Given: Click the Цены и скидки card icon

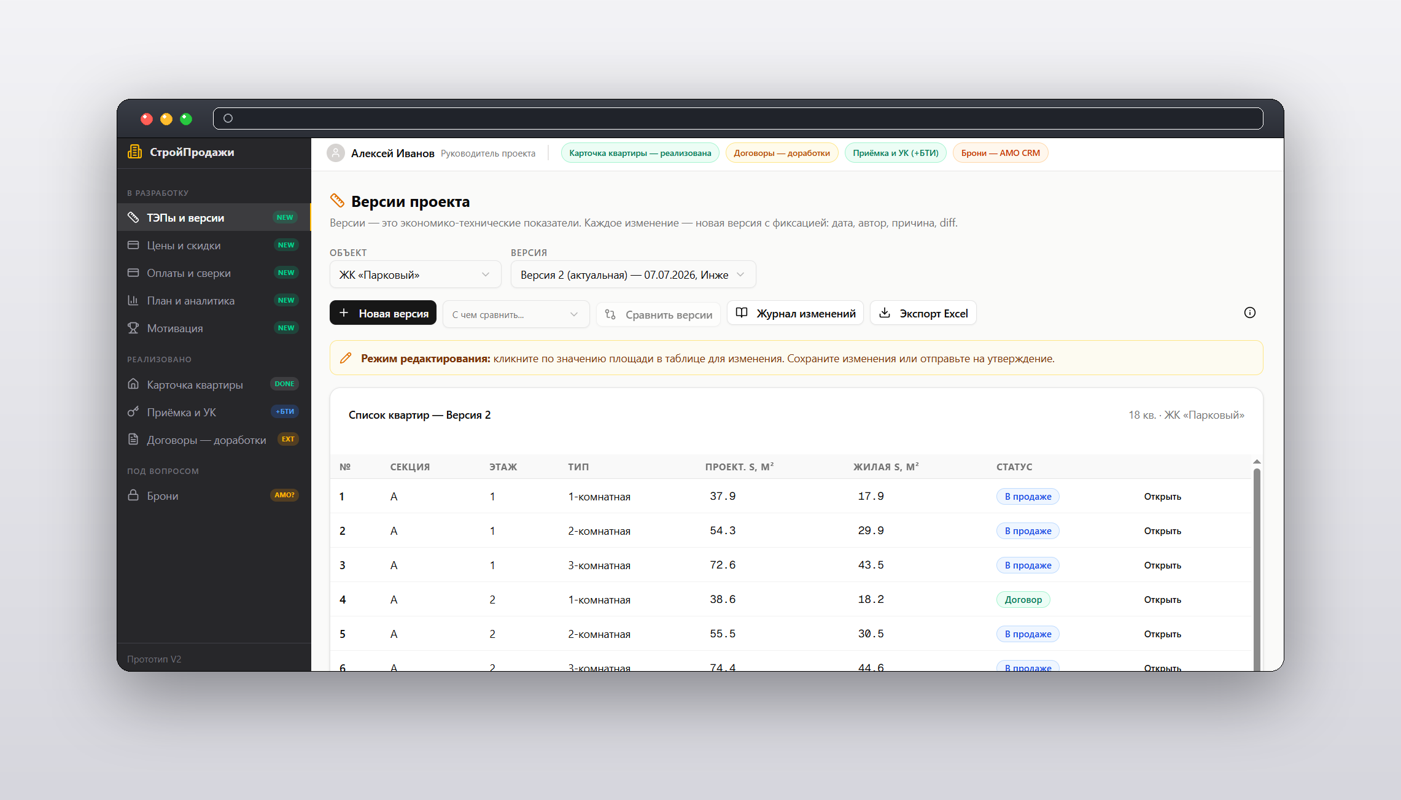Looking at the screenshot, I should pyautogui.click(x=133, y=245).
